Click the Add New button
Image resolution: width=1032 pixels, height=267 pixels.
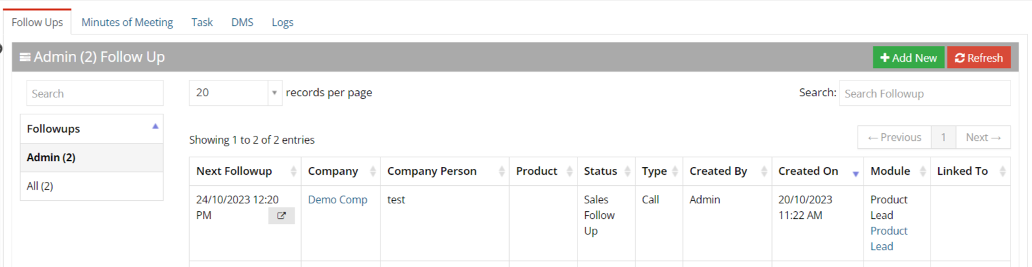908,57
